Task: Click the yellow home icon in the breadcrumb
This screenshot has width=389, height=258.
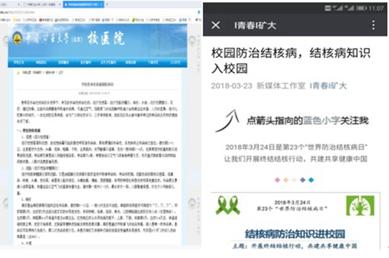Action: click(18, 72)
